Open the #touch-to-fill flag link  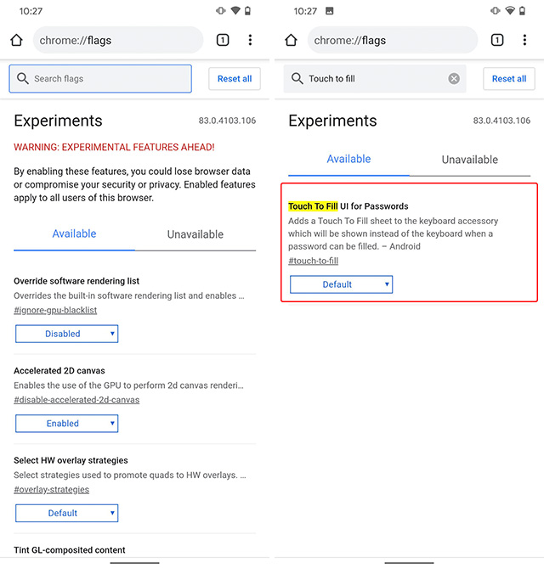(314, 261)
